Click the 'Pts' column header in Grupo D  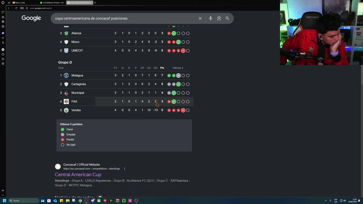pos(162,68)
